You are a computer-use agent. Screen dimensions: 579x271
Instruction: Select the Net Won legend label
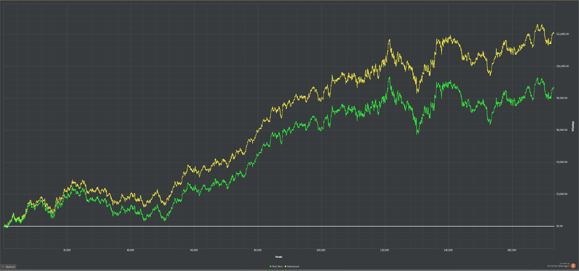point(278,267)
